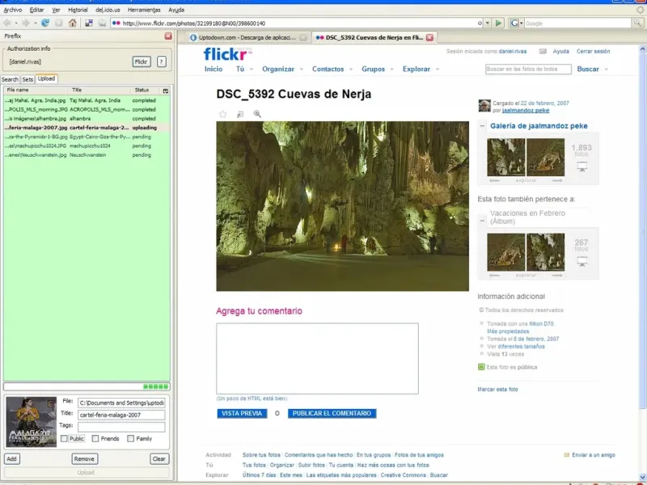The width and height of the screenshot is (647, 485).
Task: Expand the Organizar menu arrow
Action: 301,70
